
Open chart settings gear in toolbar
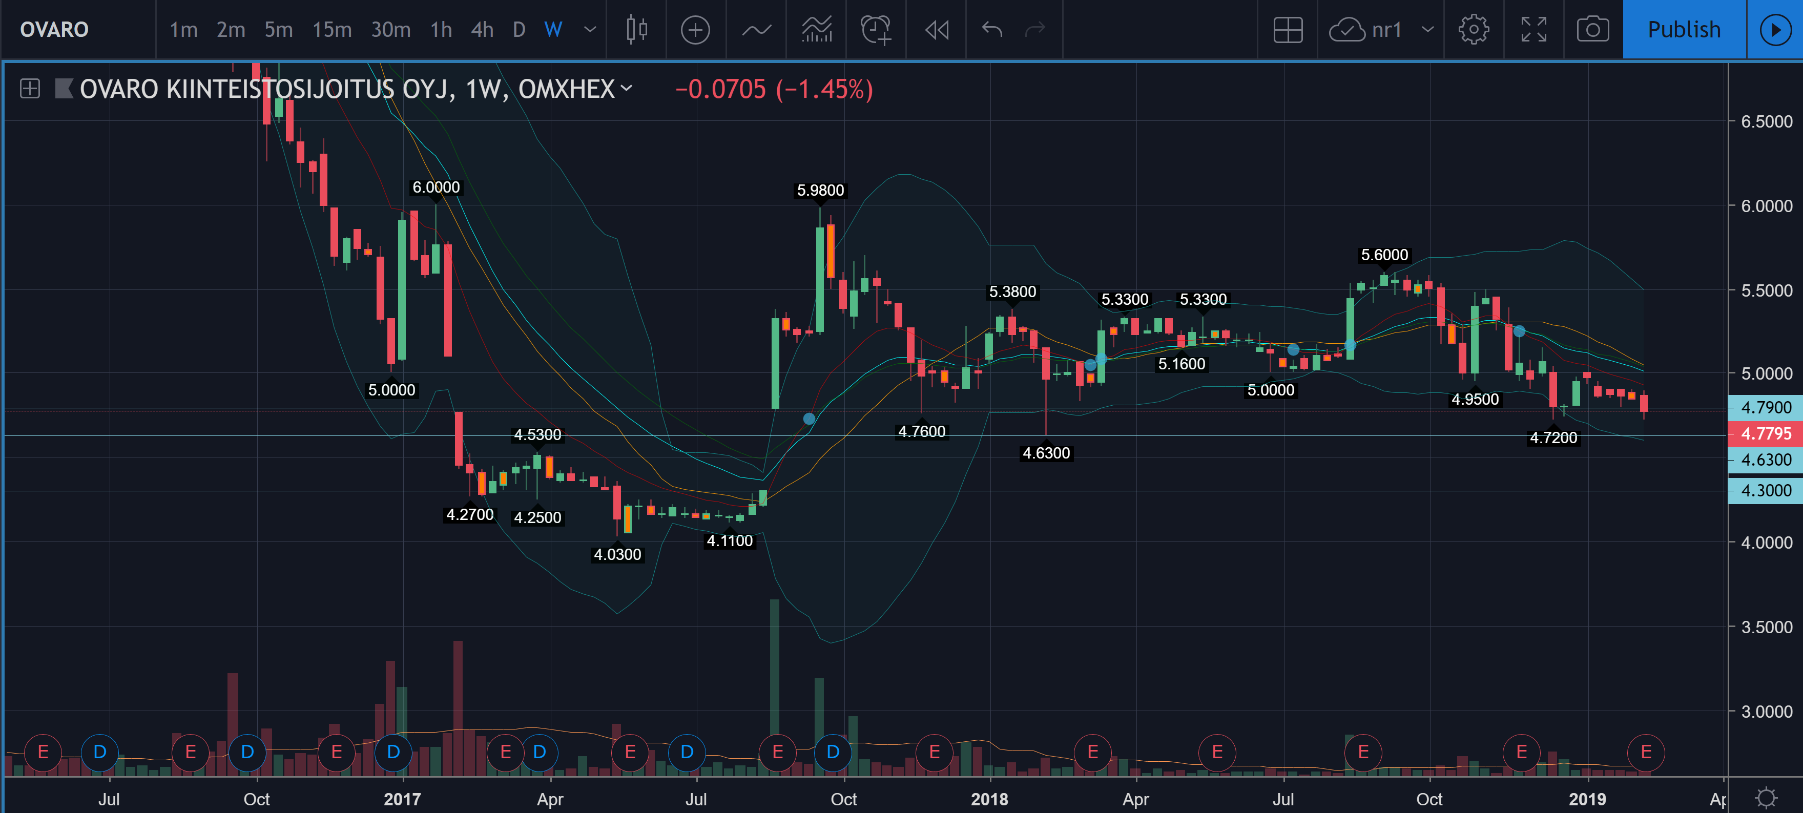coord(1474,29)
